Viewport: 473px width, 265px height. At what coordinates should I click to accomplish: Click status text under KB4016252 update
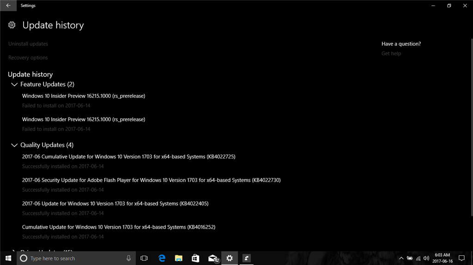63,237
